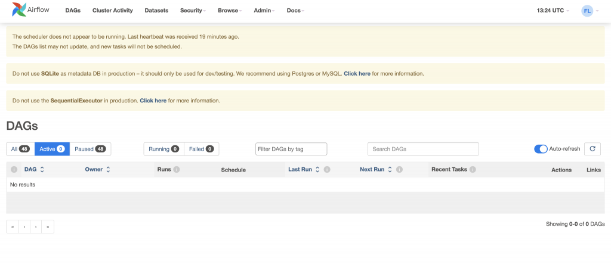Click the leftmost info icon in table header
Image resolution: width=611 pixels, height=265 pixels.
pos(14,170)
